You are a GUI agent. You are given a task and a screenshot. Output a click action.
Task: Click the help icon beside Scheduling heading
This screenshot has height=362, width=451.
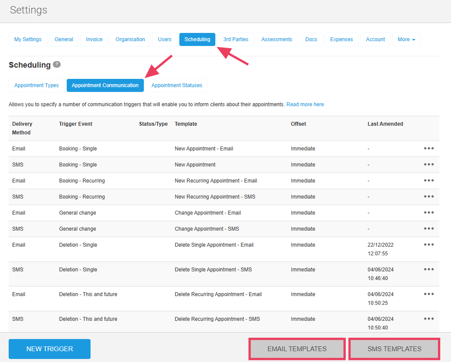point(57,65)
